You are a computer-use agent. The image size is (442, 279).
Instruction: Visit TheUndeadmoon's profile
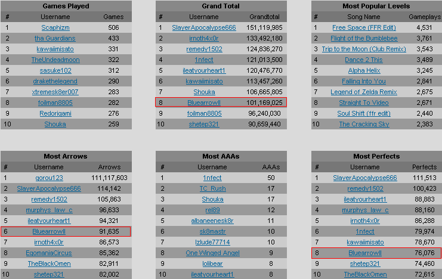[55, 60]
